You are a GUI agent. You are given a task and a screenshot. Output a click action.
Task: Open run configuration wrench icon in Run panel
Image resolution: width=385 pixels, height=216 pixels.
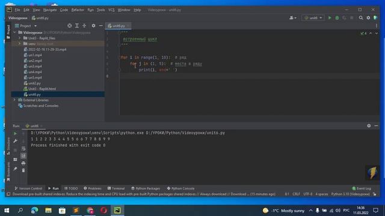coord(15,141)
